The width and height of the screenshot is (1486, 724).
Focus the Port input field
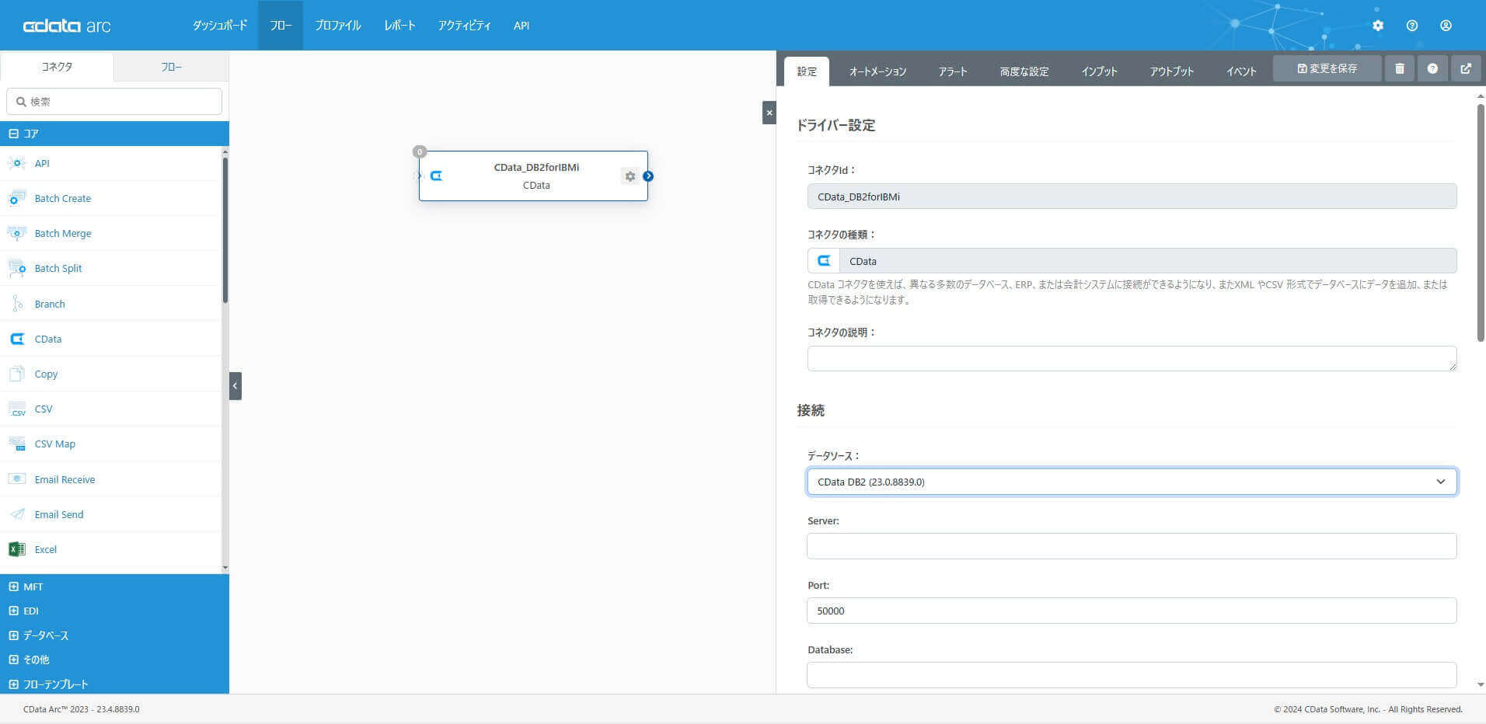pos(1132,611)
